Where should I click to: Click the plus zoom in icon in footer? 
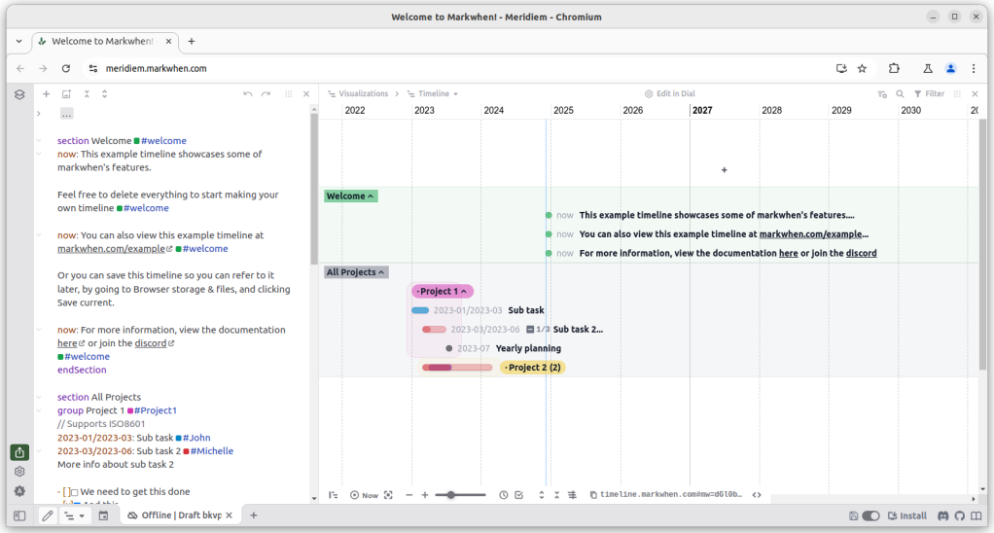coord(425,495)
